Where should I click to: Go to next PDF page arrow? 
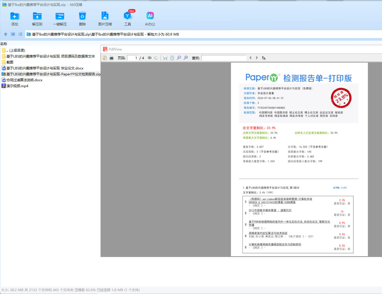pos(156,58)
